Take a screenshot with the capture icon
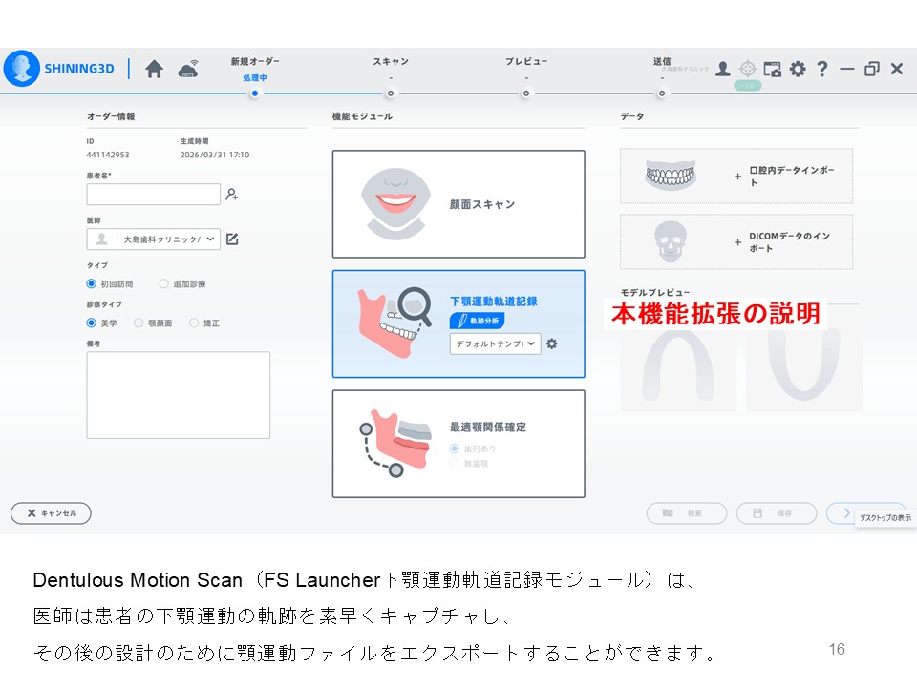The image size is (917, 687). [x=773, y=69]
